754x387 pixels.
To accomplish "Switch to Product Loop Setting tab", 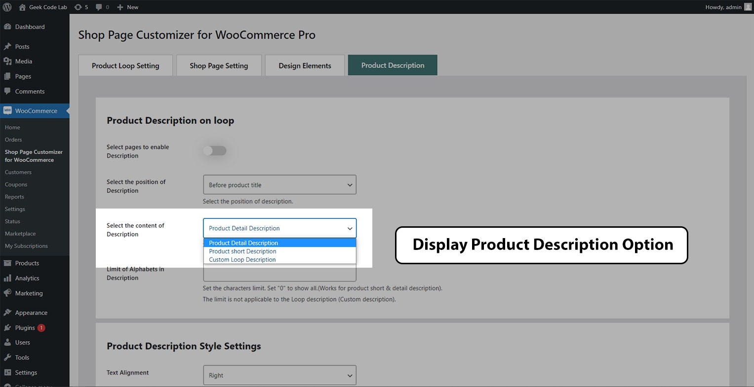I will 125,66.
